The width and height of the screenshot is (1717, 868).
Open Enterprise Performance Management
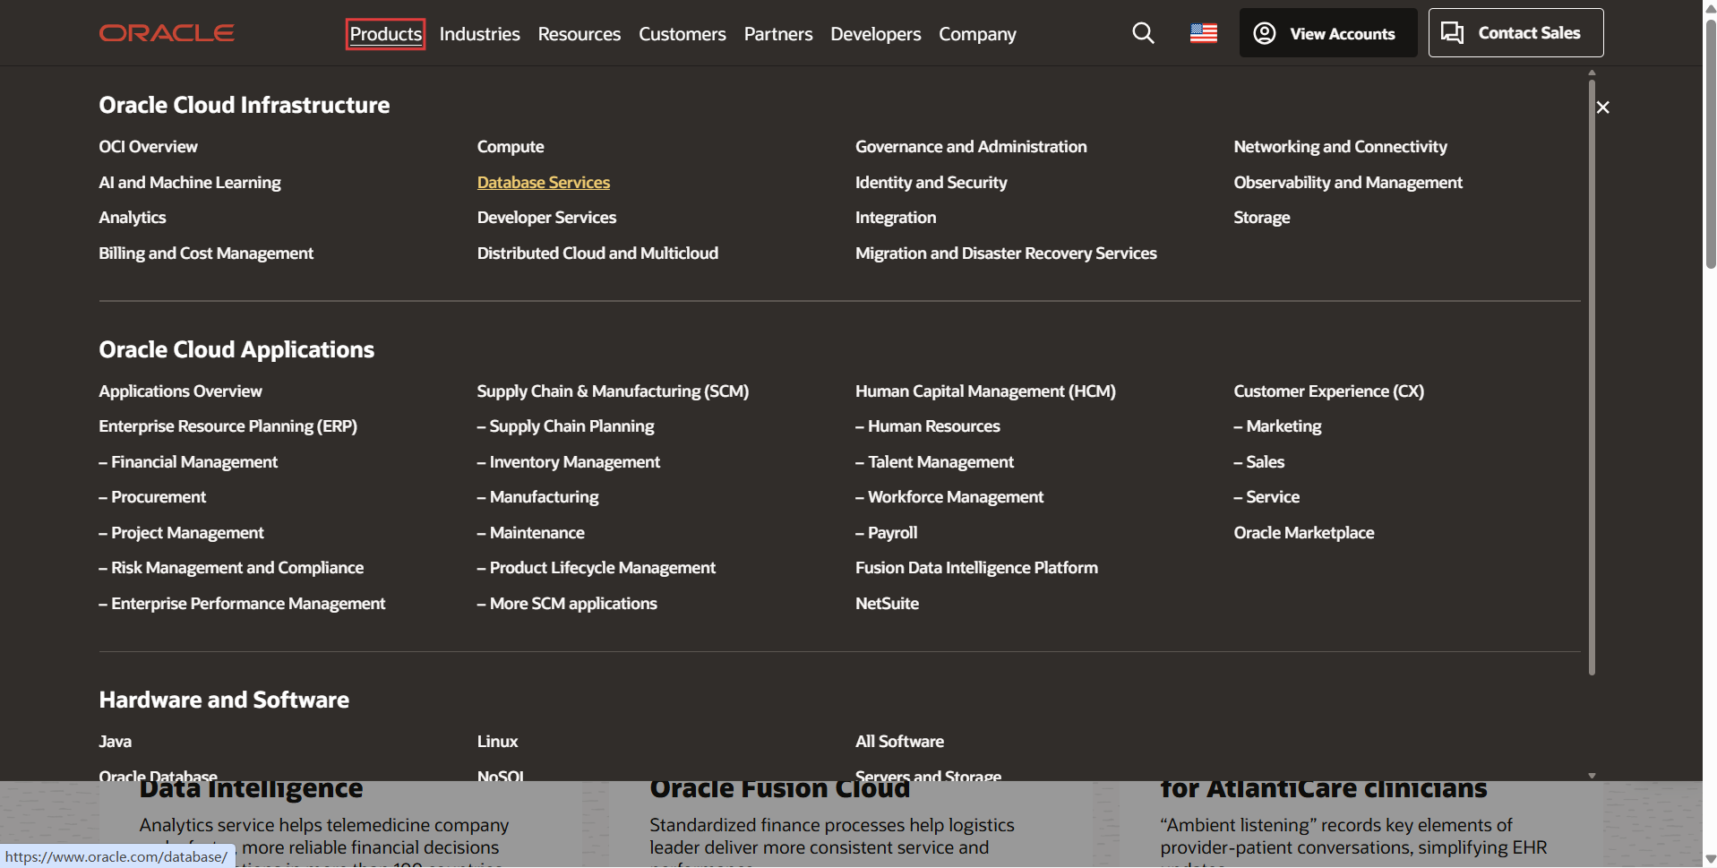(242, 604)
